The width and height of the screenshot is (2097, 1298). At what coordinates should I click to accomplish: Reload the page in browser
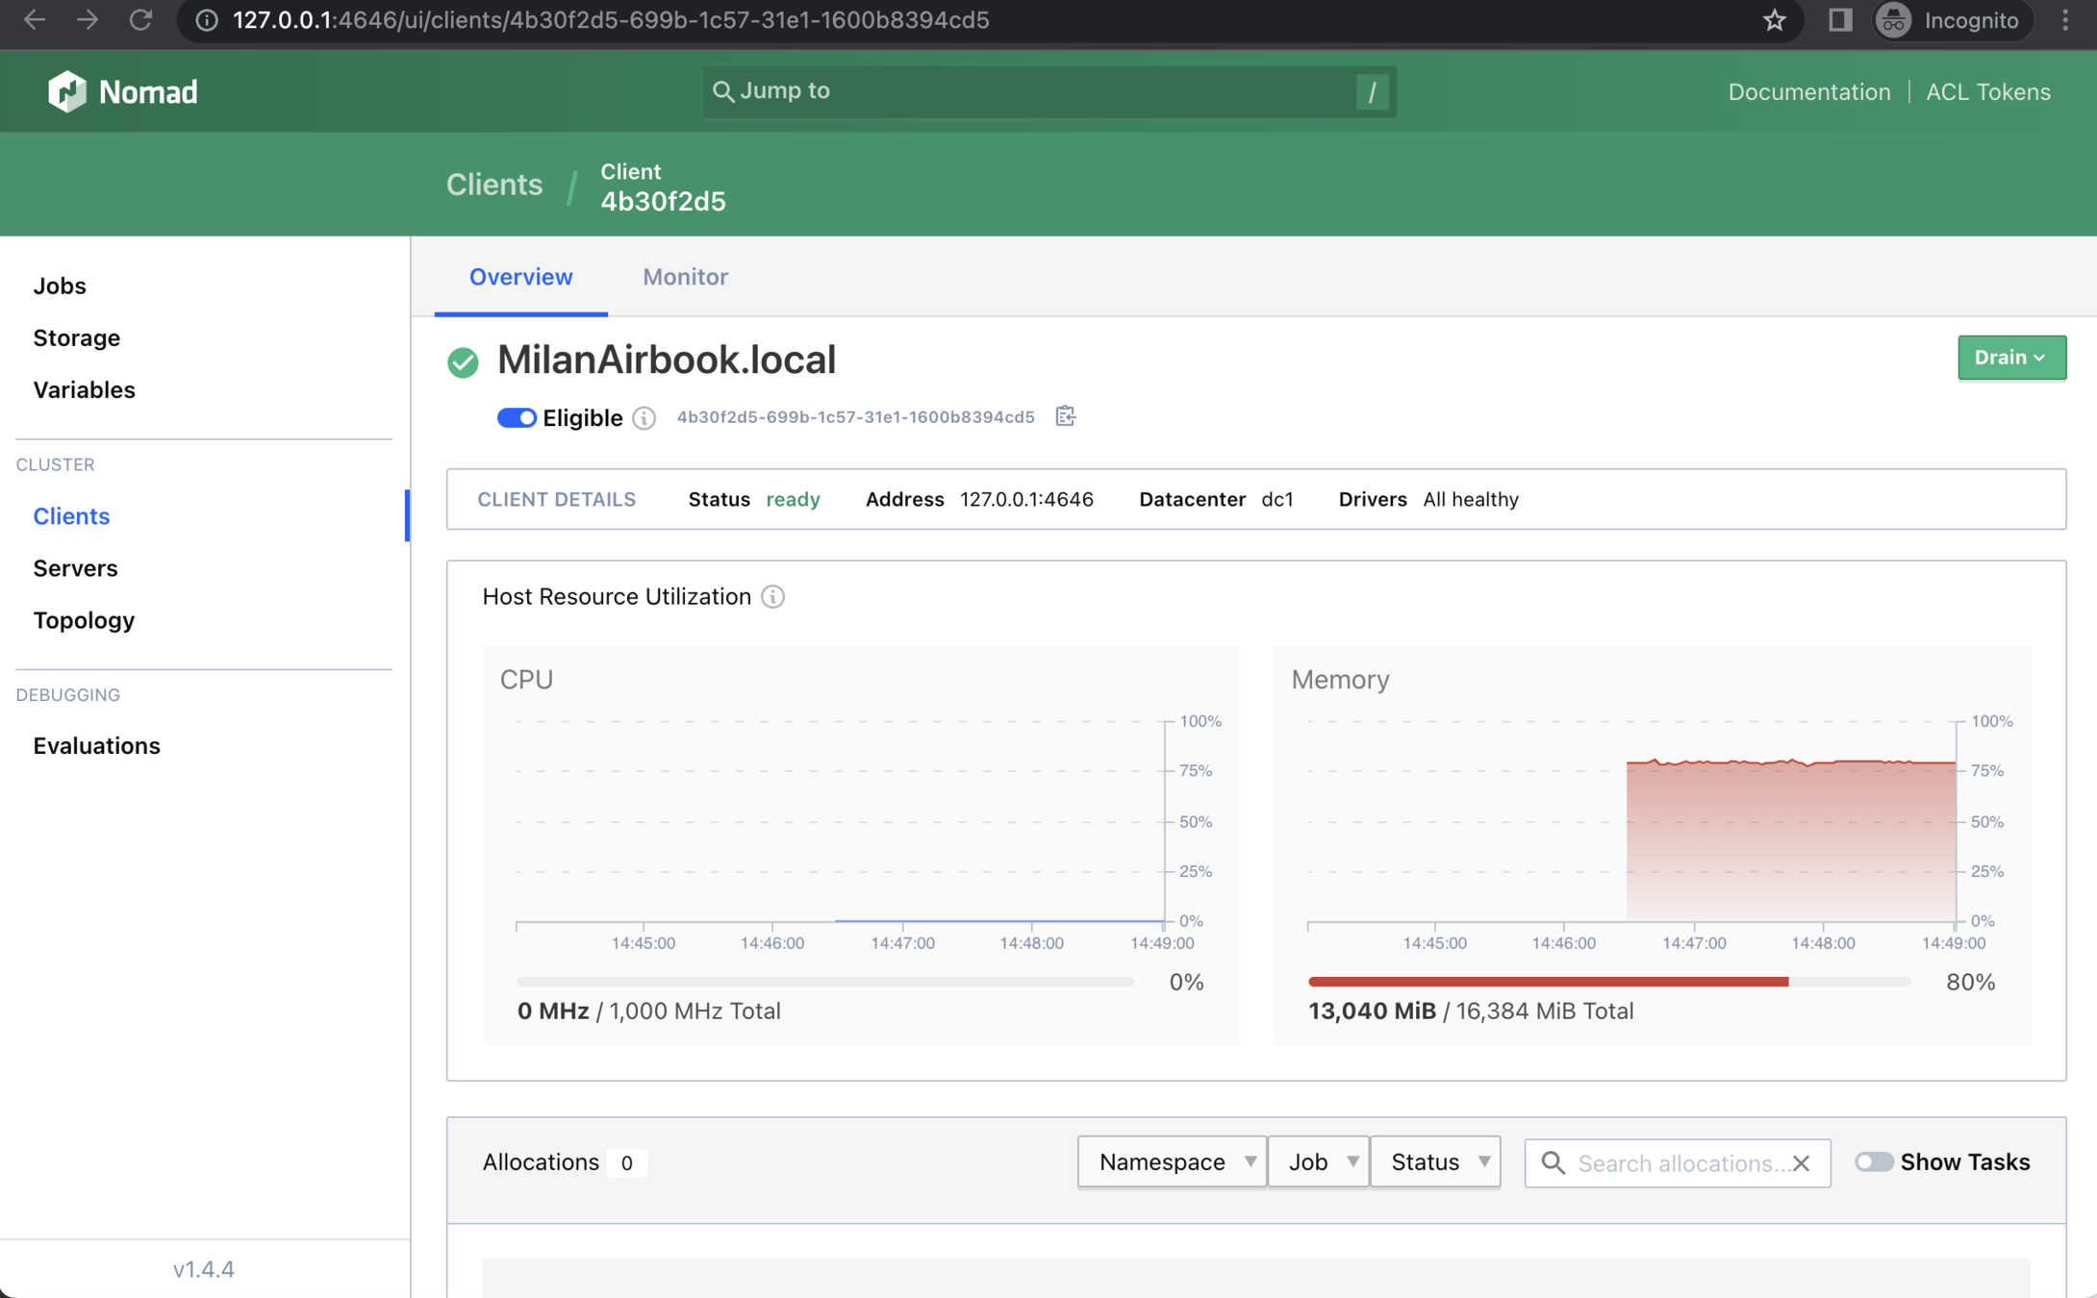pos(141,20)
